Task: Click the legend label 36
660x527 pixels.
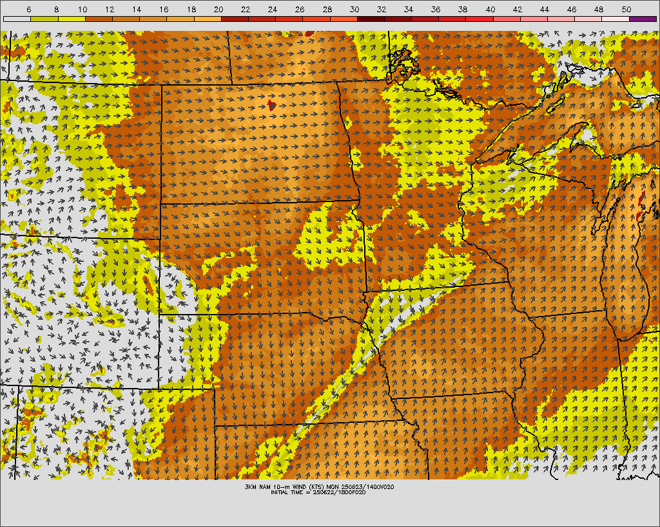Action: pos(436,9)
